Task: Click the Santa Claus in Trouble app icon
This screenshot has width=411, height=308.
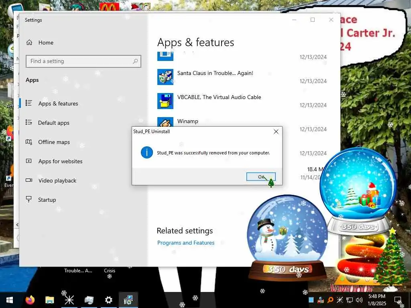Action: click(x=165, y=77)
